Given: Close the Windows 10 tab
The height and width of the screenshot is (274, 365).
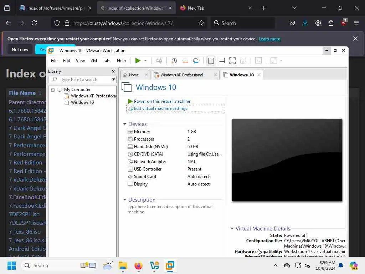Looking at the screenshot, I should 259,75.
